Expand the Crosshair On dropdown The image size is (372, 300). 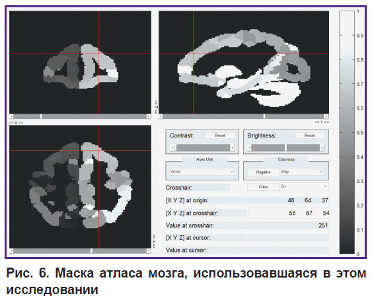304,186
